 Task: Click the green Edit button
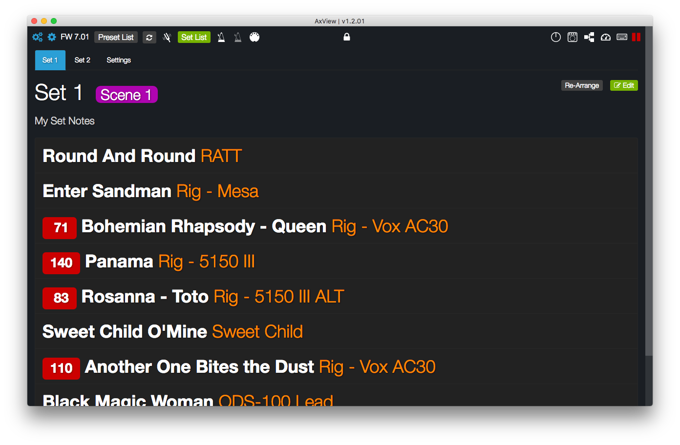(624, 85)
